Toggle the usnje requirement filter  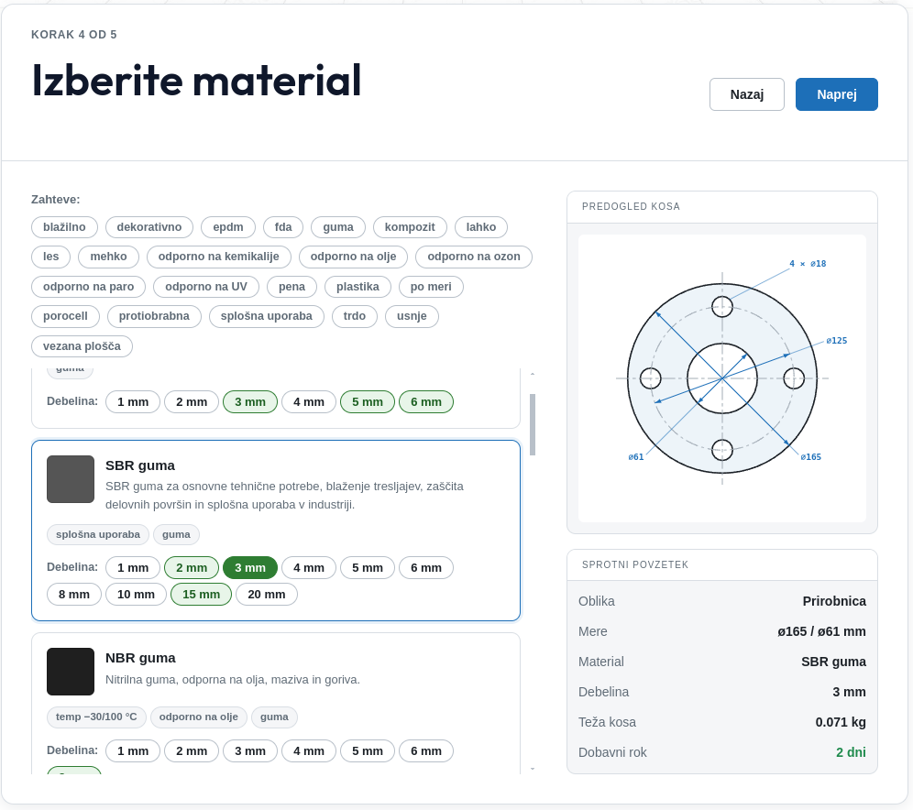[412, 316]
